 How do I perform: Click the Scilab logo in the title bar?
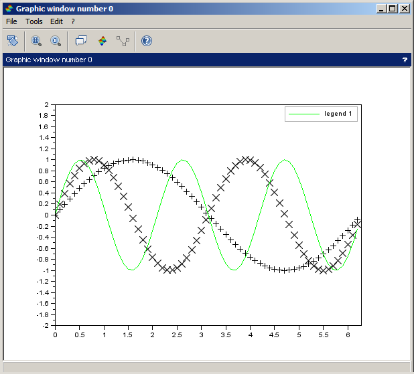[8, 9]
